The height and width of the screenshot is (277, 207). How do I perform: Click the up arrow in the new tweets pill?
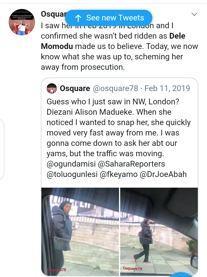click(78, 18)
